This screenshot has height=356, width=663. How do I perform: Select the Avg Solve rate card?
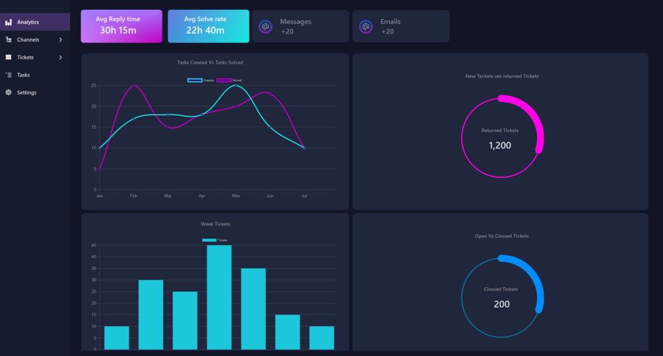point(208,26)
